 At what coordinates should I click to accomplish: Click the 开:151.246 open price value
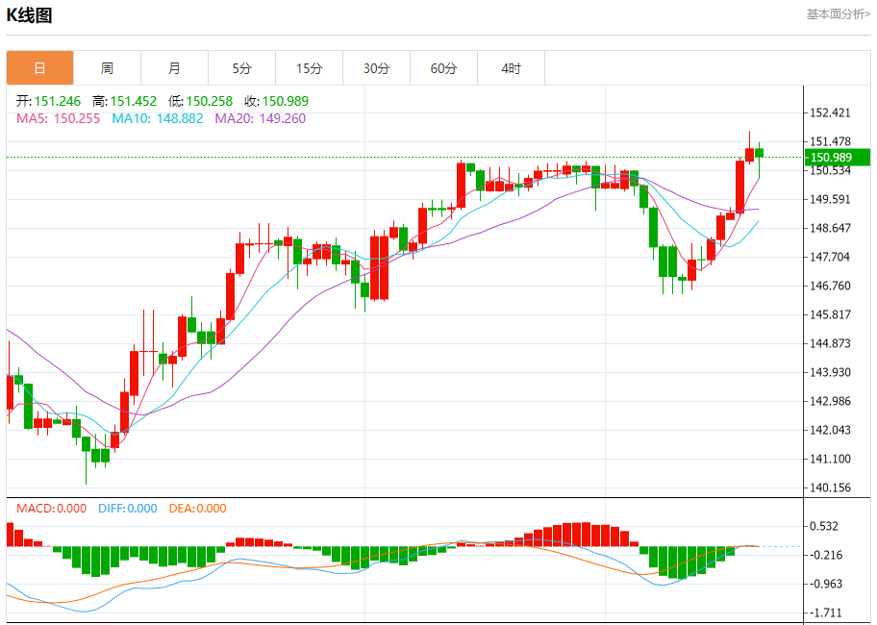point(49,101)
